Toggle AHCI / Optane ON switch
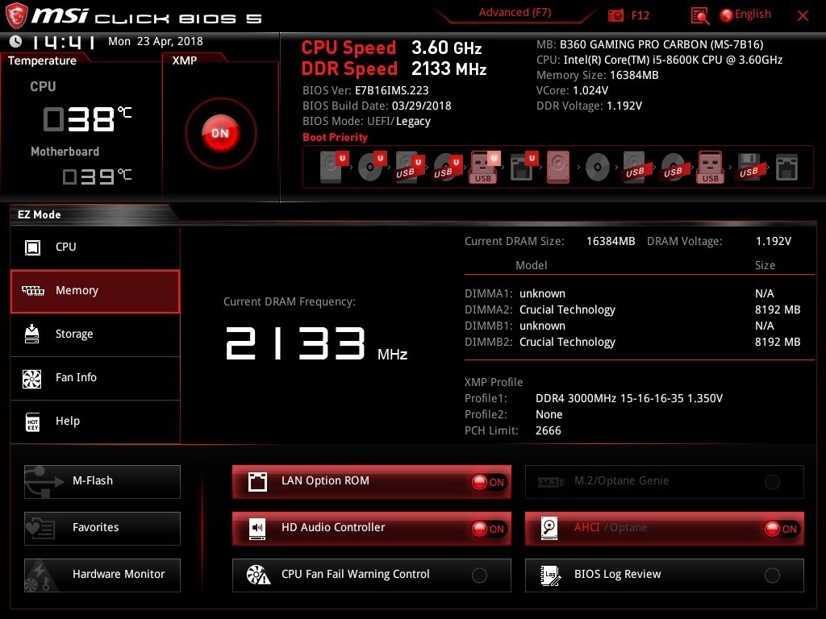The image size is (826, 619). pos(781,529)
